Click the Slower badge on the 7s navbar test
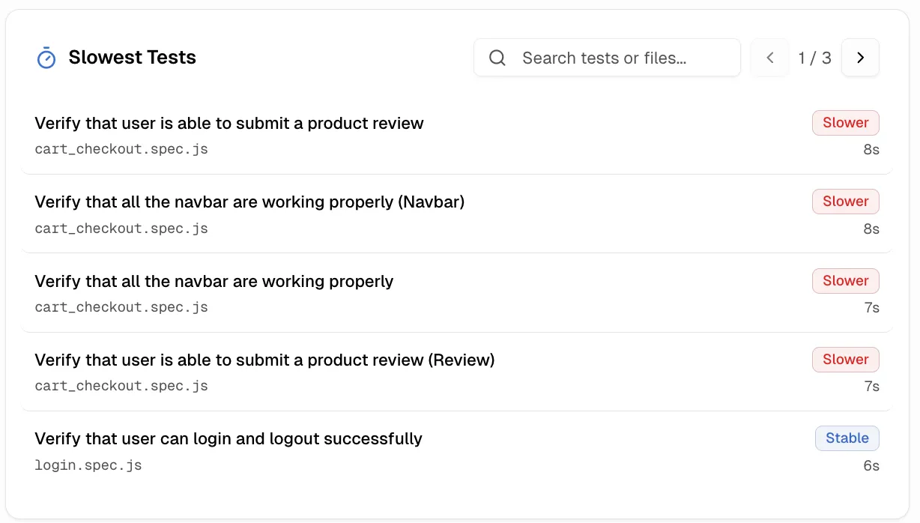Image resolution: width=920 pixels, height=523 pixels. click(x=845, y=281)
